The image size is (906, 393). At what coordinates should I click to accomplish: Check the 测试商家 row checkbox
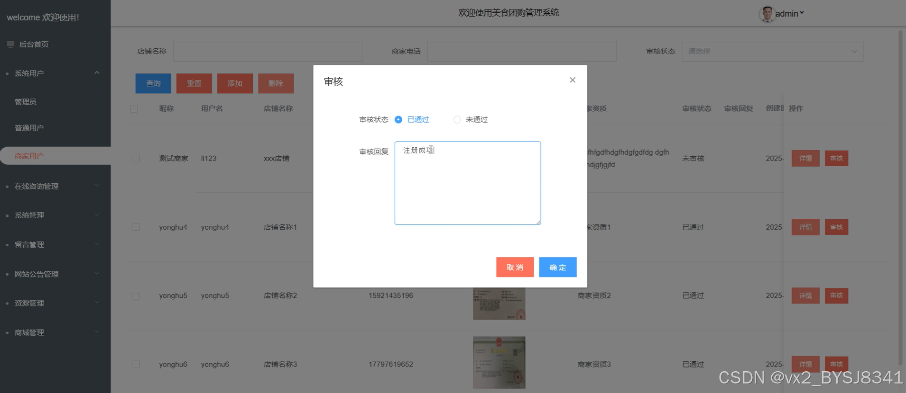point(136,158)
